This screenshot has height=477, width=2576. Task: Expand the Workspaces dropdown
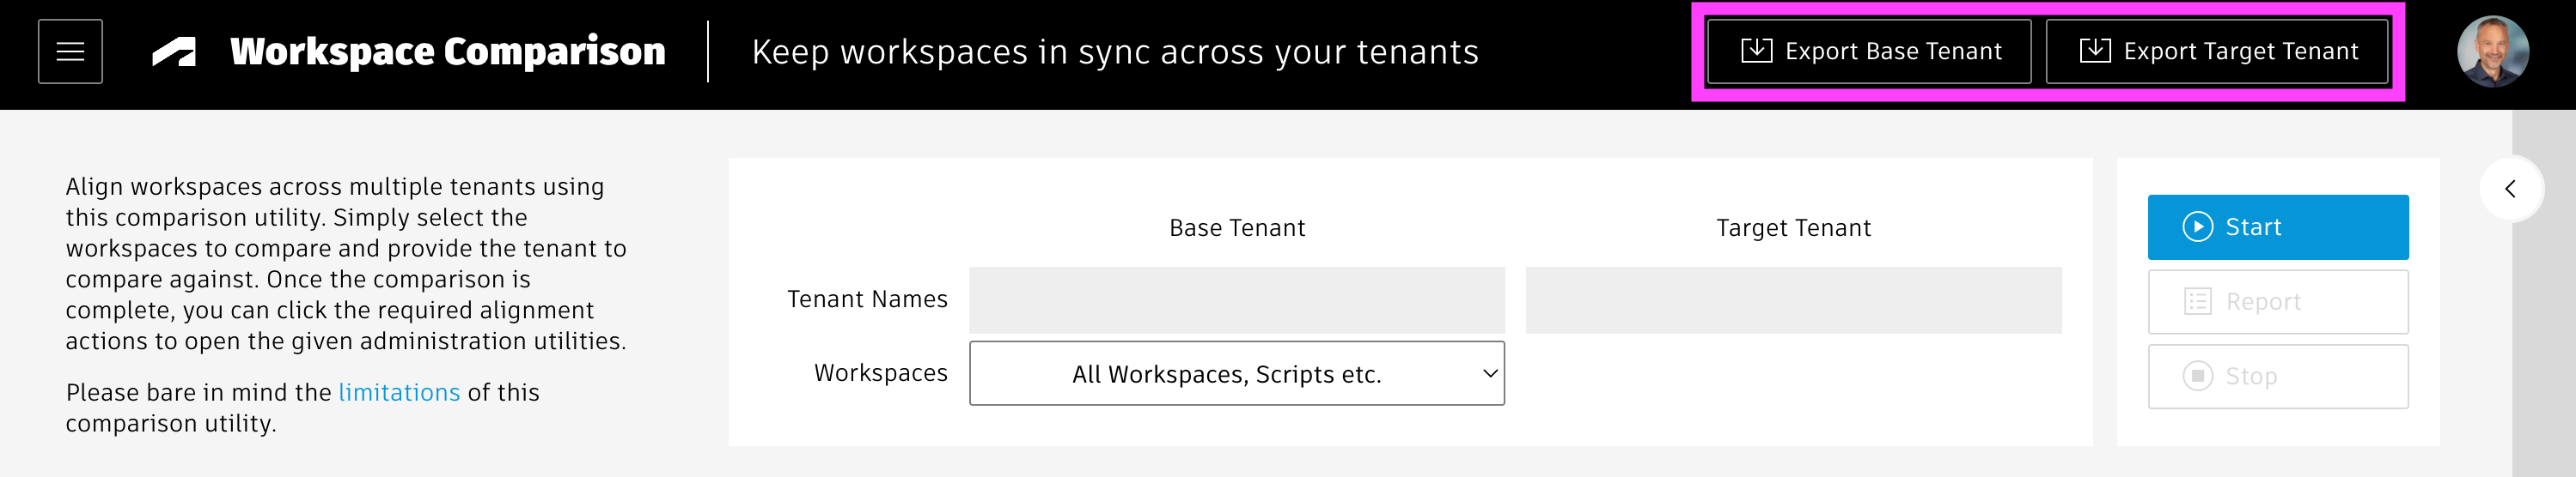1236,374
